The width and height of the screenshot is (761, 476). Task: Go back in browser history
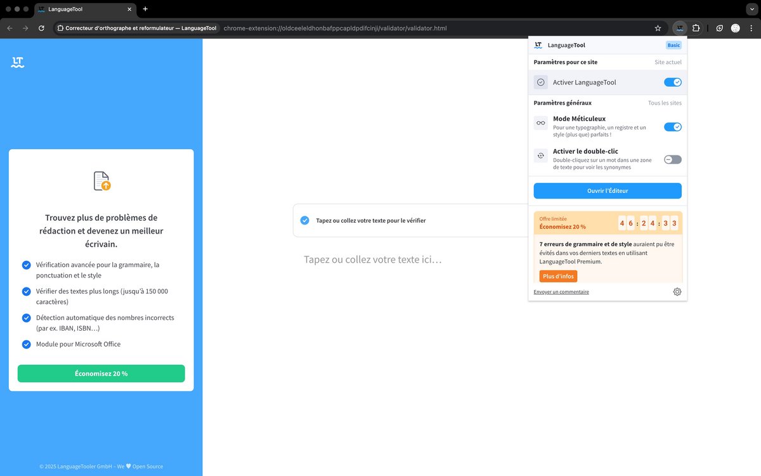pos(10,28)
